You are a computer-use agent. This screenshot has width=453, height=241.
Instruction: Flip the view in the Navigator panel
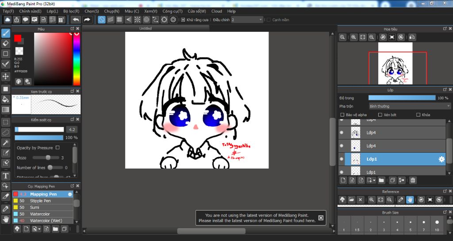pyautogui.click(x=412, y=37)
